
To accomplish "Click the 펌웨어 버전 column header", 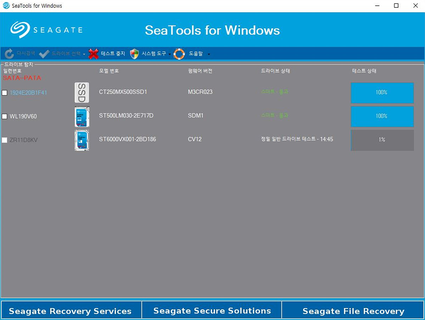I will (200, 71).
